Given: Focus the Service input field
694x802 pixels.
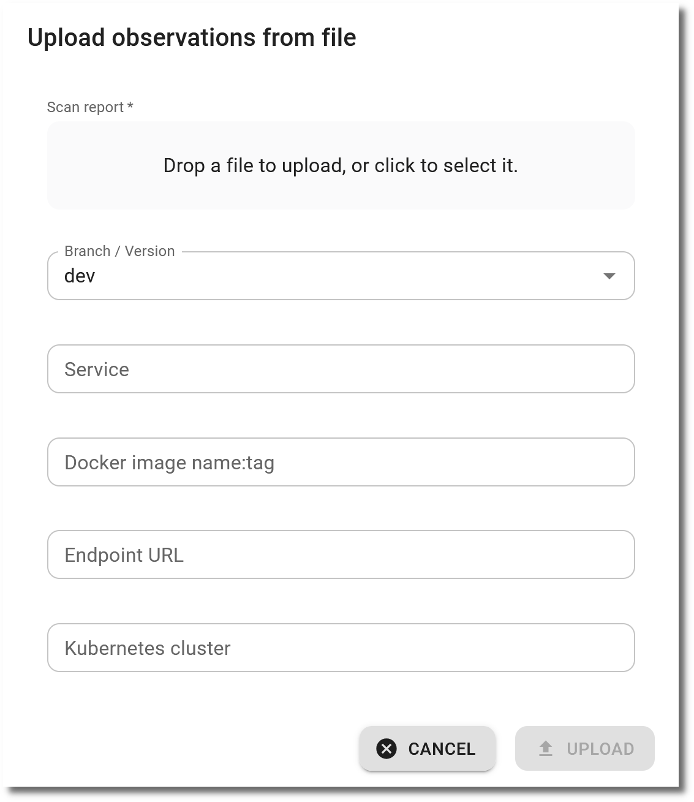Looking at the screenshot, I should [341, 369].
